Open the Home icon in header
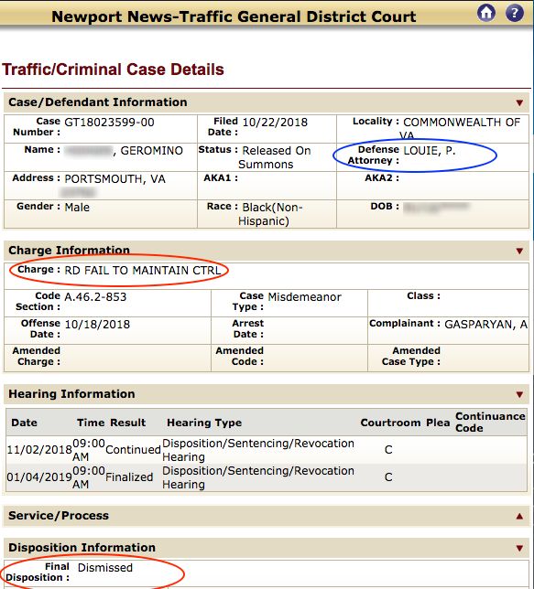Image resolution: width=534 pixels, height=589 pixels. point(486,13)
